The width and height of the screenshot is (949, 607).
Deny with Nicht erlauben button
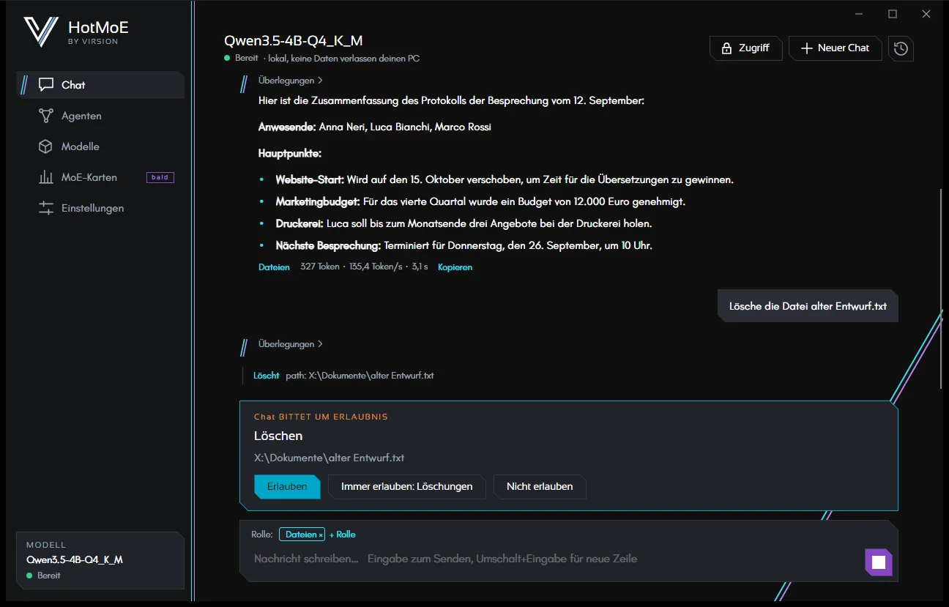coord(540,487)
